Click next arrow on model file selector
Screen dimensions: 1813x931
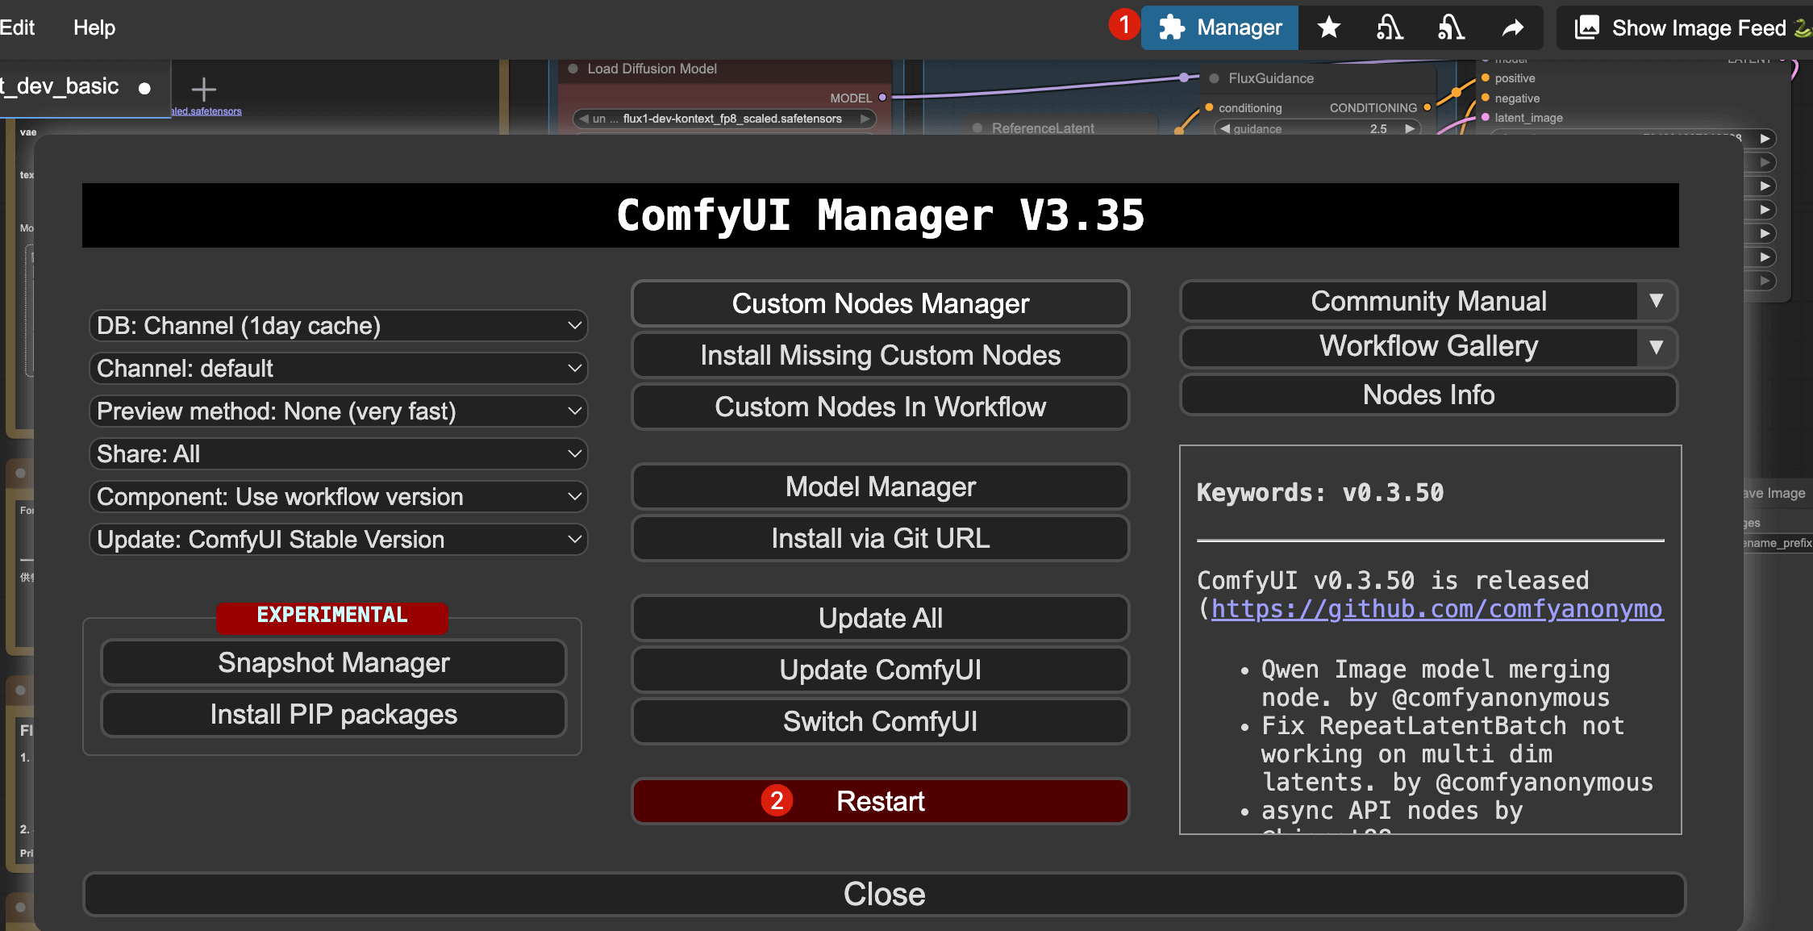tap(865, 119)
